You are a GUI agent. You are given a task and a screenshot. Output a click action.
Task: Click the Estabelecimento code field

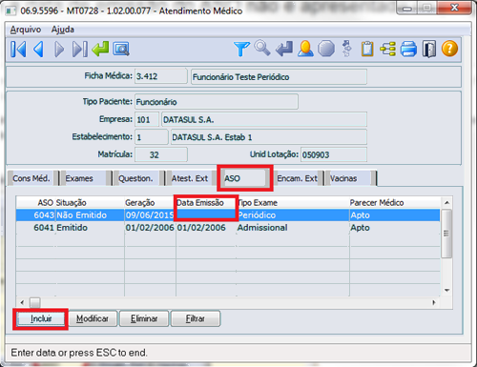[x=152, y=137]
